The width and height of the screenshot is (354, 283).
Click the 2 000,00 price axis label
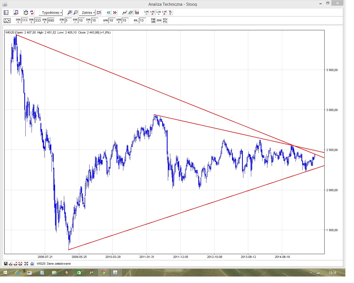(x=332, y=190)
